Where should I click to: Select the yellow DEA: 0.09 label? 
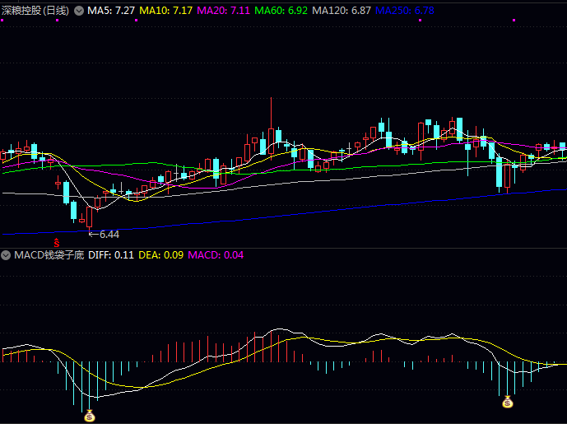pyautogui.click(x=161, y=255)
